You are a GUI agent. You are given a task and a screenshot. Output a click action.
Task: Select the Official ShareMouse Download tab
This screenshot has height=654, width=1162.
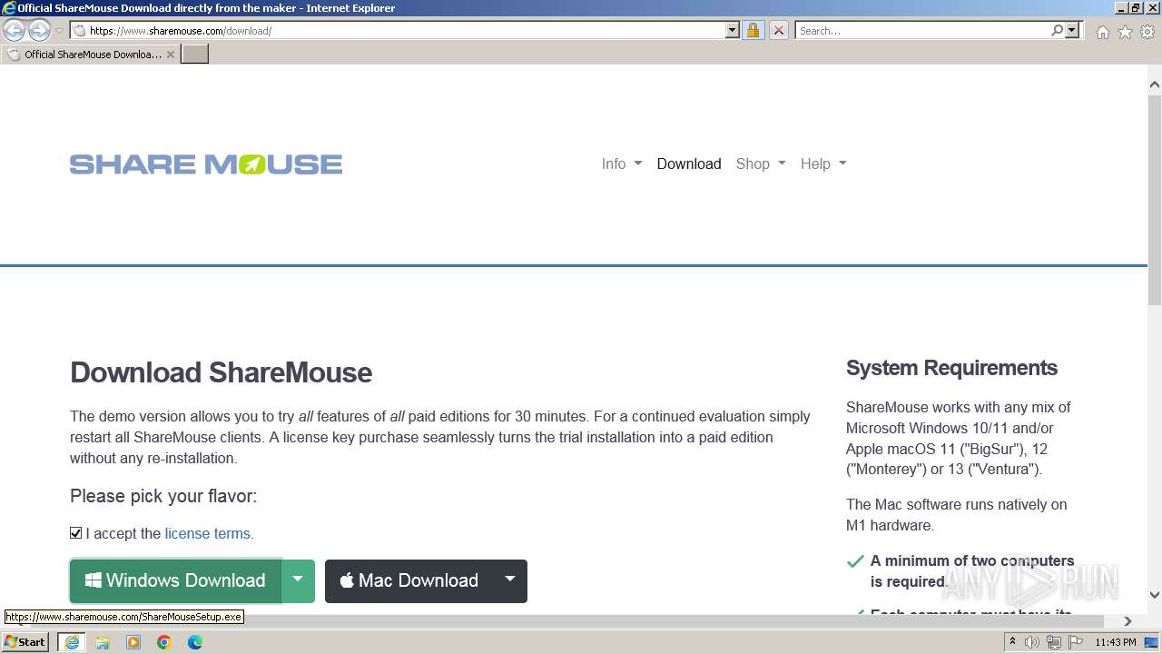[x=91, y=54]
